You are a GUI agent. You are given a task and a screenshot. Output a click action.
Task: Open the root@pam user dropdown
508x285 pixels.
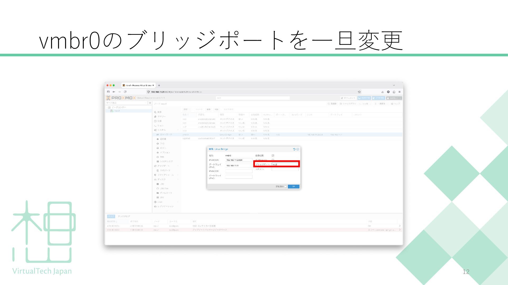394,98
